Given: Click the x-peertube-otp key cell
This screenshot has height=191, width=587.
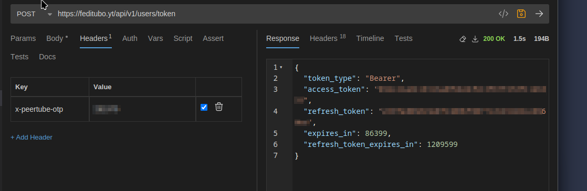Looking at the screenshot, I should (x=50, y=109).
